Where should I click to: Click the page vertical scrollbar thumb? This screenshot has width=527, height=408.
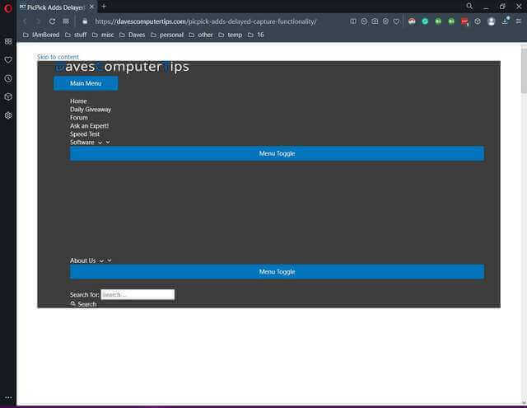pyautogui.click(x=524, y=70)
